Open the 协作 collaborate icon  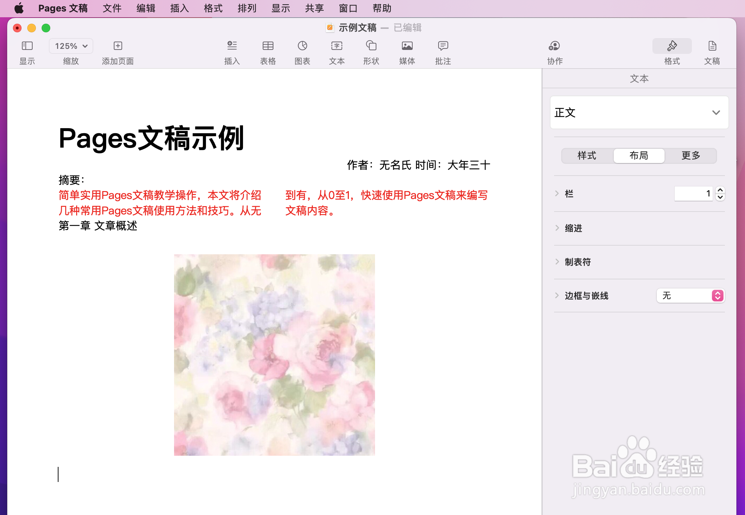[554, 46]
